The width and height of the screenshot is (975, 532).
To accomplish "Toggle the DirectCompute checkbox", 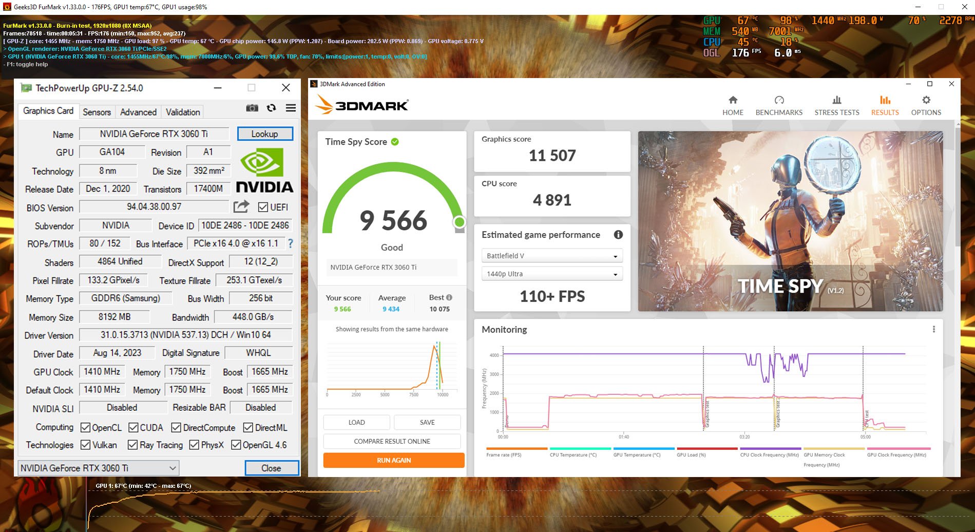I will pos(176,427).
